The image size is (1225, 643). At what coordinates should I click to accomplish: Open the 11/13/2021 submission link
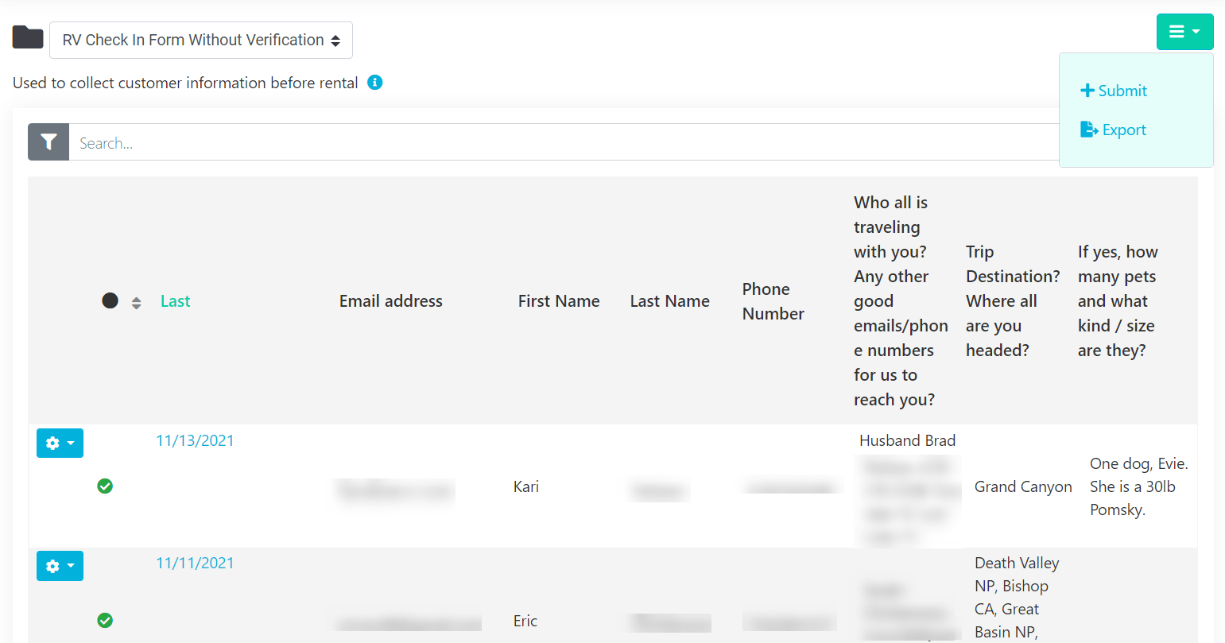tap(195, 441)
